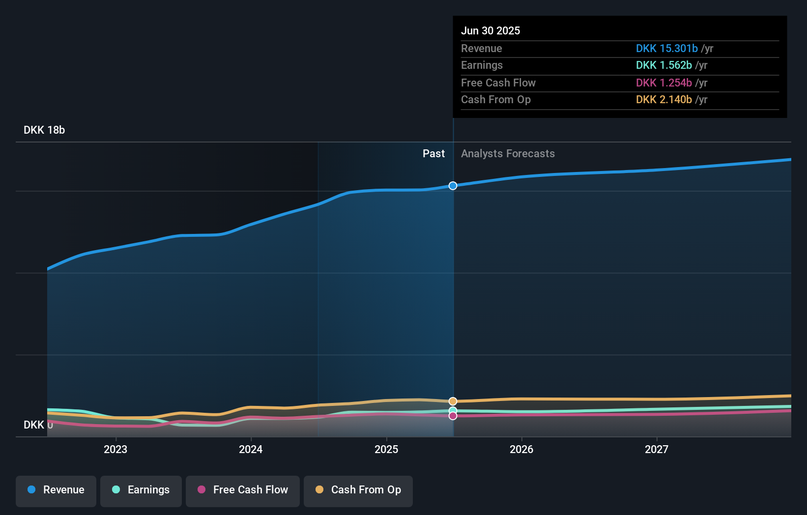807x515 pixels.
Task: Click the Revenue DKK 15.301b value link
Action: (x=666, y=49)
